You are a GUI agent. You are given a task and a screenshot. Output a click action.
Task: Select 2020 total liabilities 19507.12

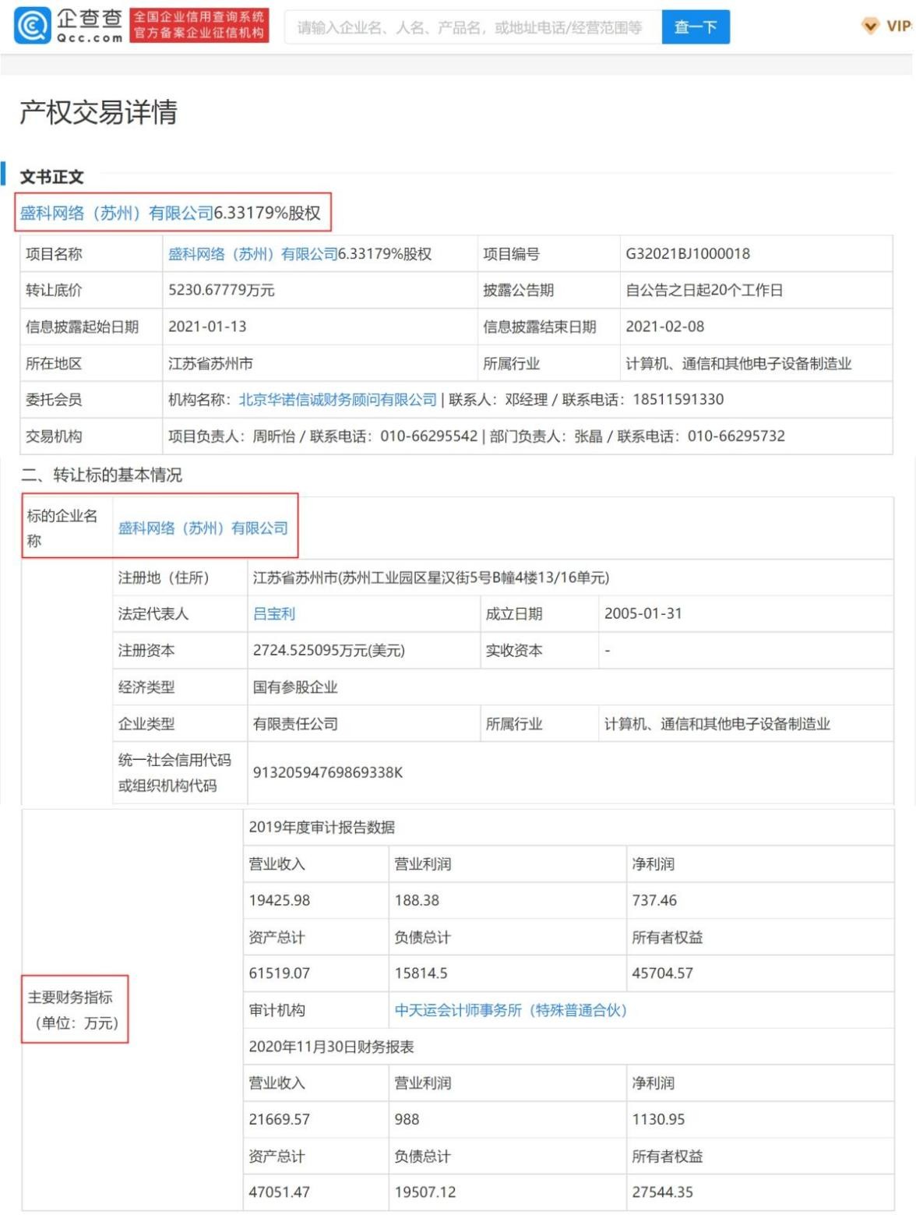425,1192
